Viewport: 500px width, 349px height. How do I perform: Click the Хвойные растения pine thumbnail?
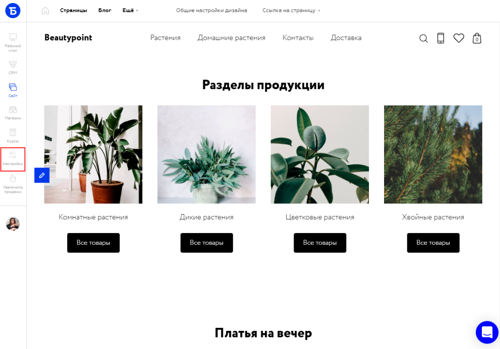(x=433, y=155)
